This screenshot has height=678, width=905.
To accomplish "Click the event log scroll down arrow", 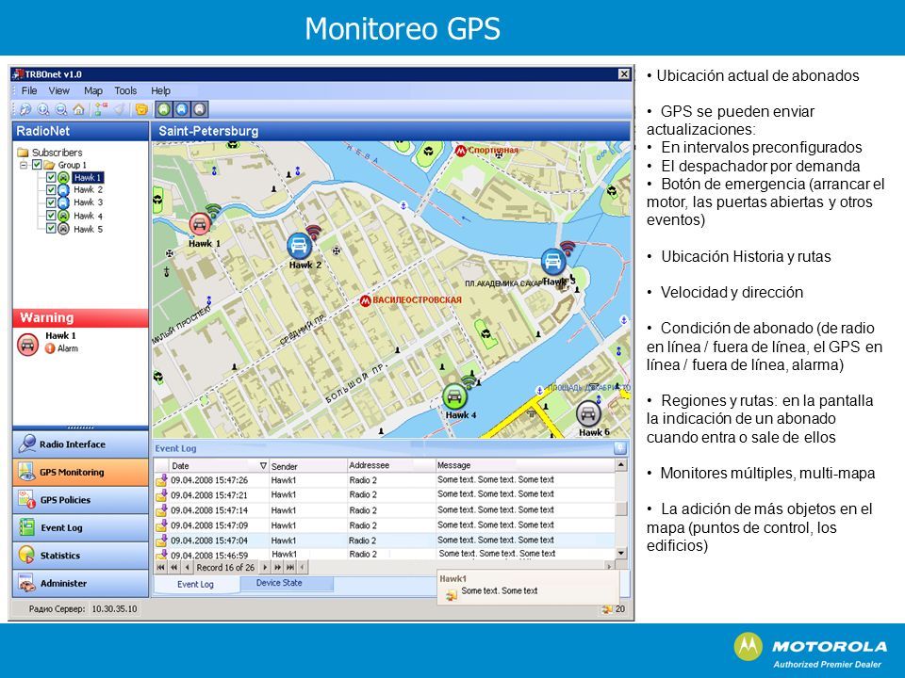I will coord(621,553).
